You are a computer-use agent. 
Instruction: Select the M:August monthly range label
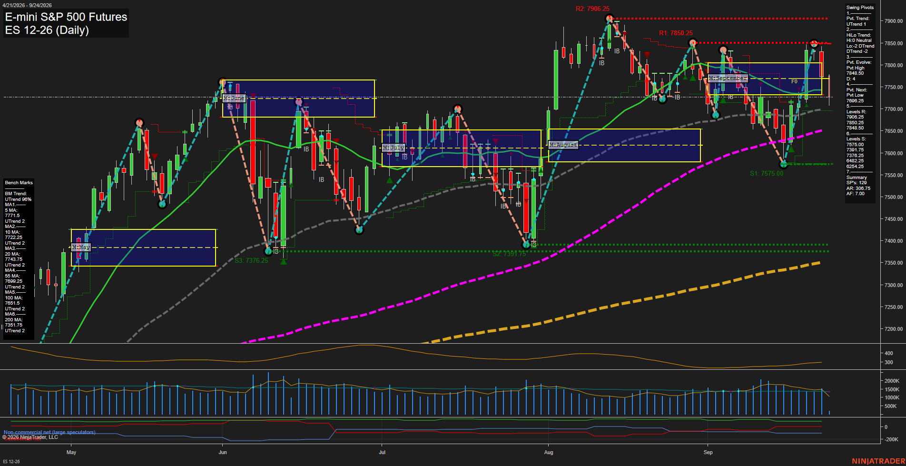tap(563, 144)
